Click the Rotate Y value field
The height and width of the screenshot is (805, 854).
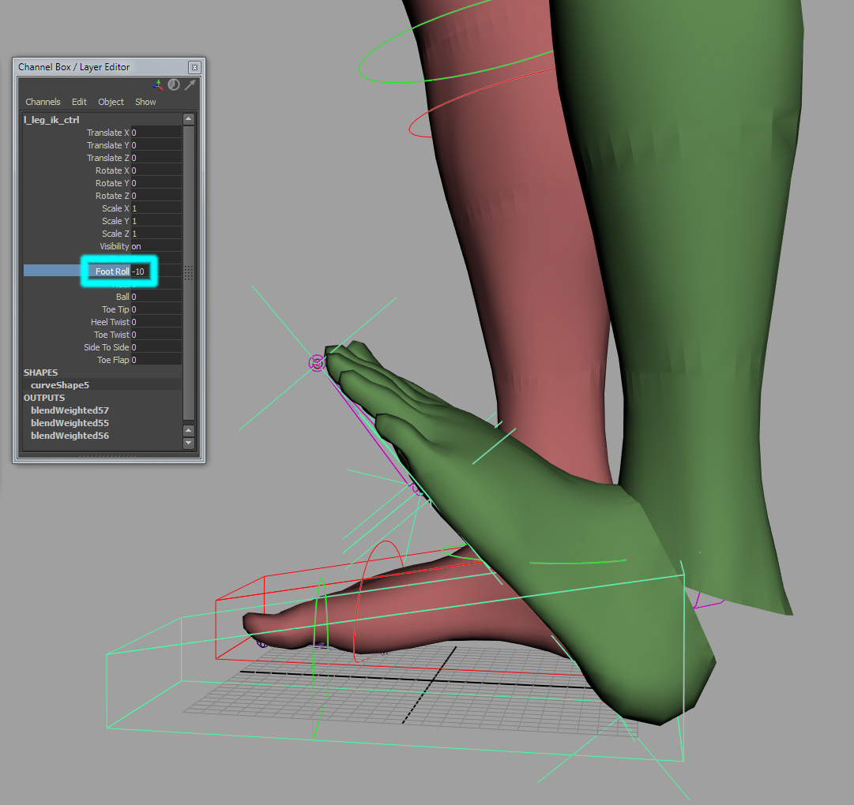156,183
